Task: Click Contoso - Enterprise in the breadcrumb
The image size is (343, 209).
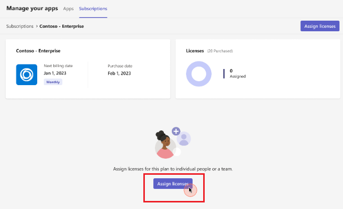Action: coord(62,26)
